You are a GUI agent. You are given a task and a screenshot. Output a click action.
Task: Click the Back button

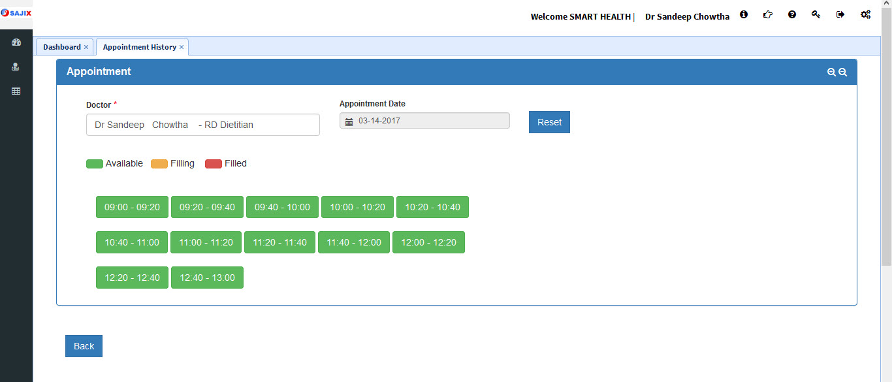click(84, 346)
